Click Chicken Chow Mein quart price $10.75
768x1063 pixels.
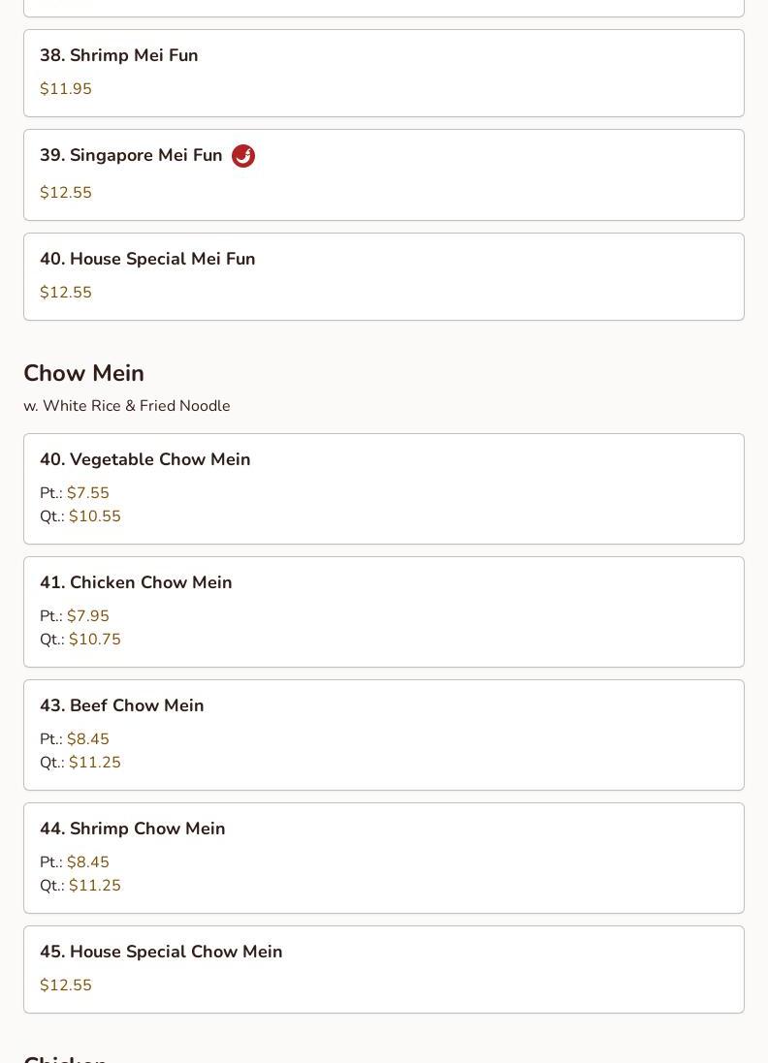(x=95, y=640)
